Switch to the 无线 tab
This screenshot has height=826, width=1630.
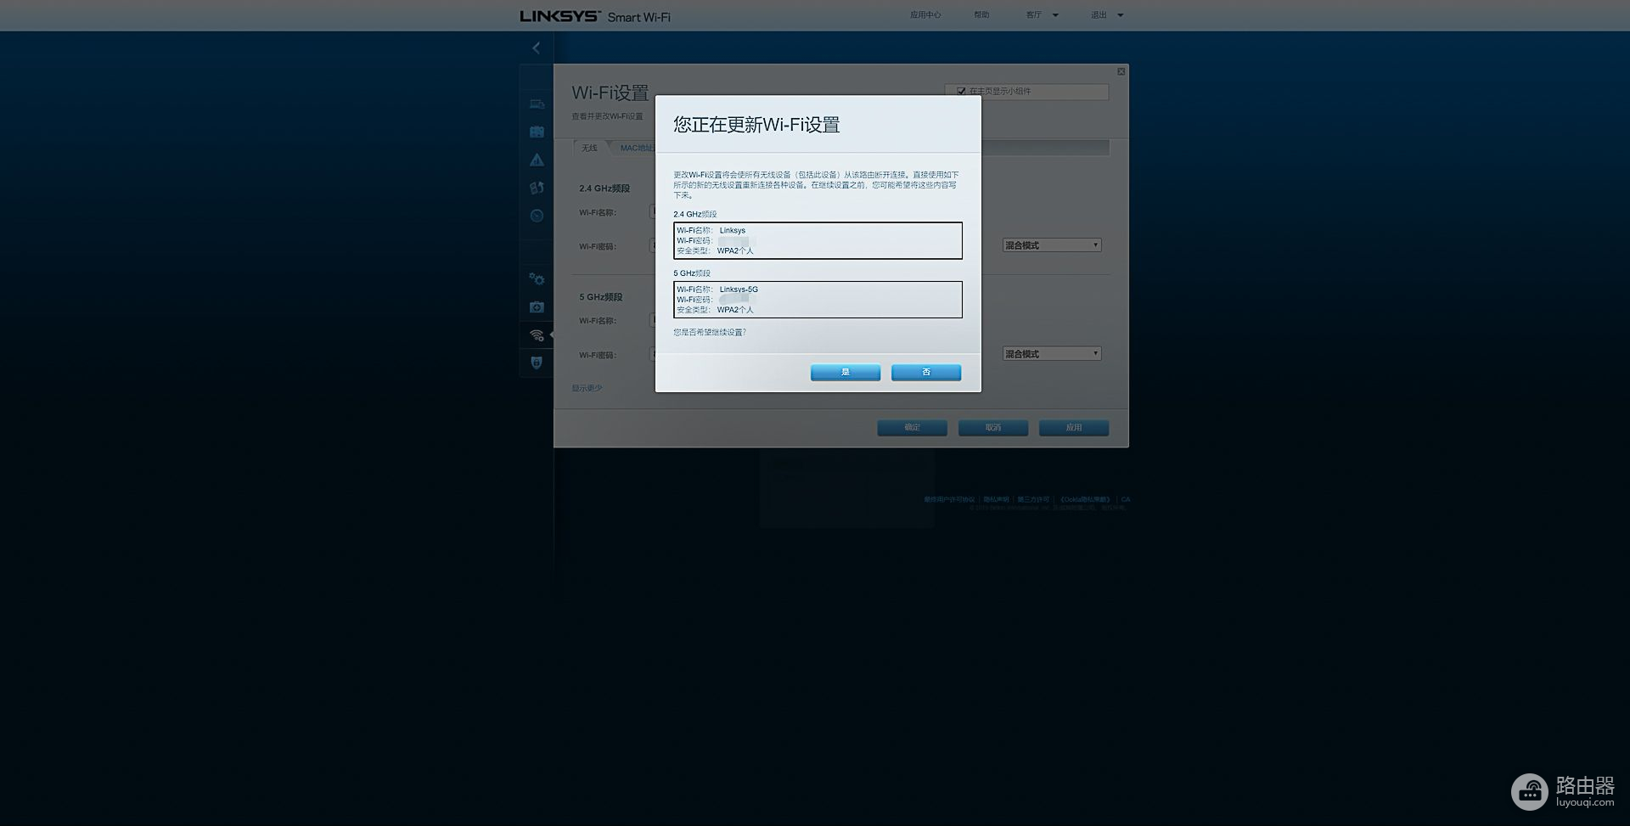[x=589, y=148]
